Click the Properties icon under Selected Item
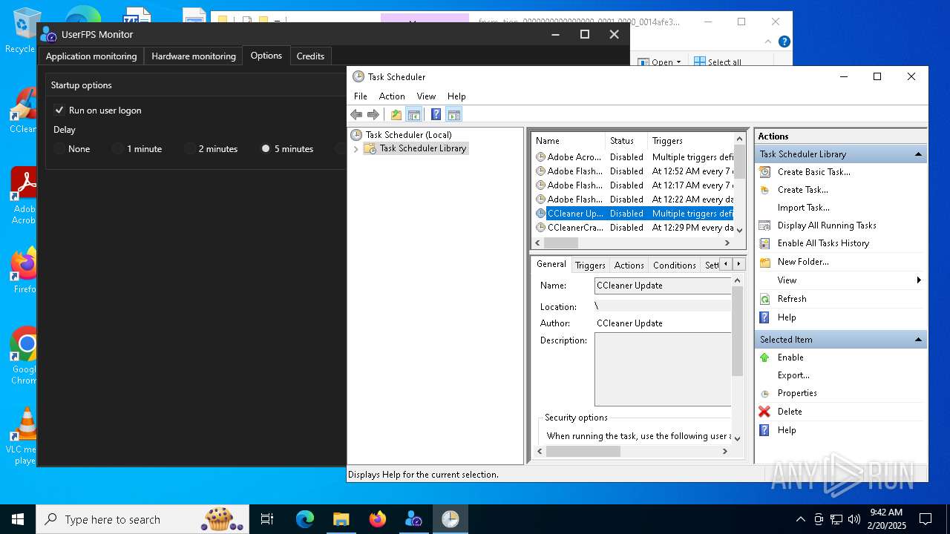Image resolution: width=950 pixels, height=534 pixels. (764, 393)
